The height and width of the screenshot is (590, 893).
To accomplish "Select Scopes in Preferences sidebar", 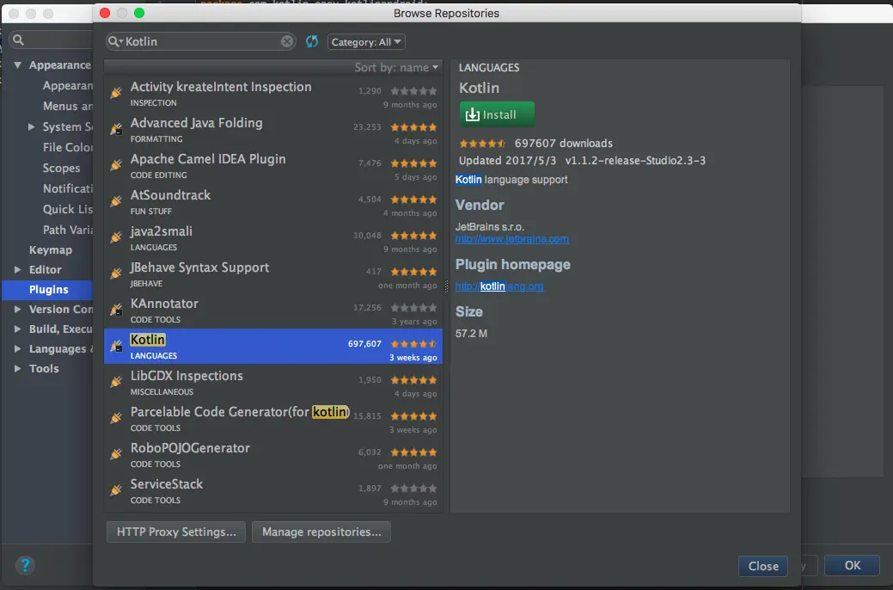I will (x=61, y=169).
